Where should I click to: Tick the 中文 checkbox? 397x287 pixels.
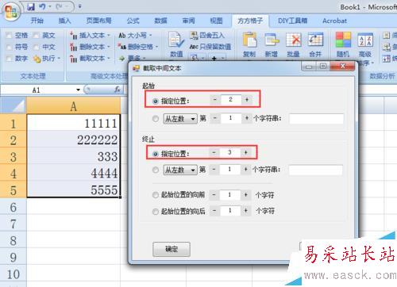[37, 47]
